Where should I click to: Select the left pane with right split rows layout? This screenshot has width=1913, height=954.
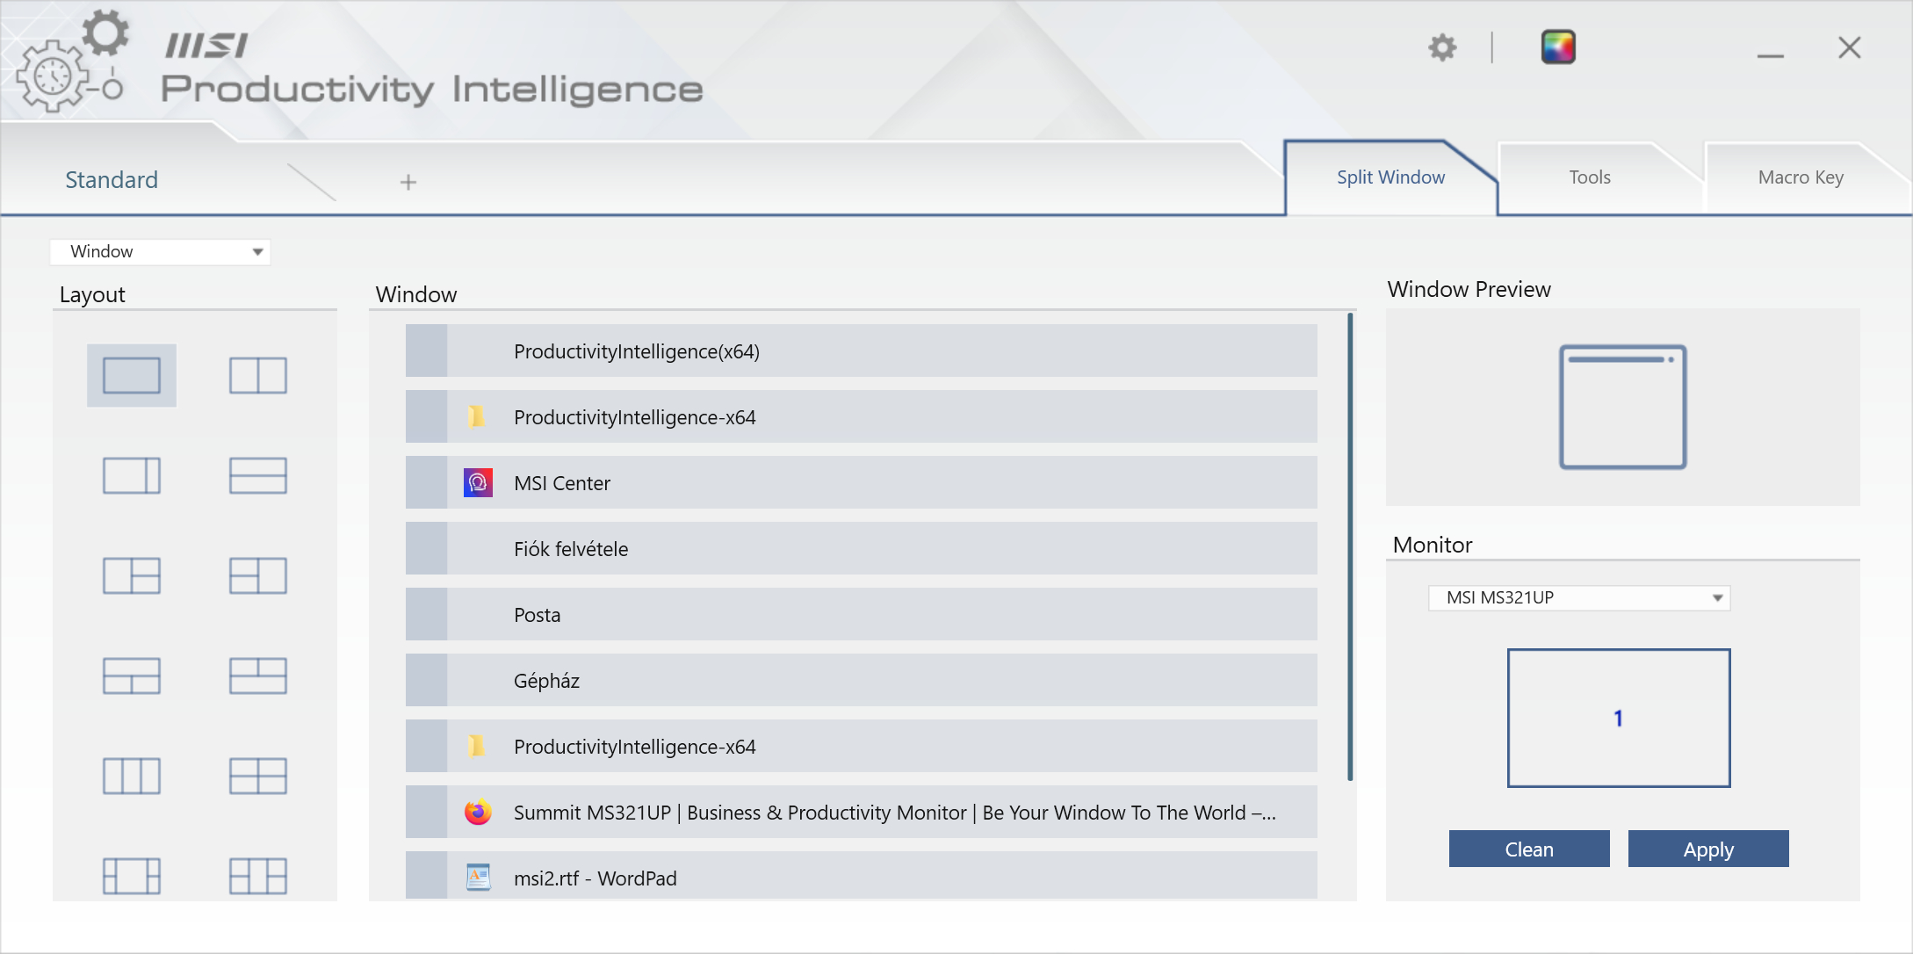132,575
